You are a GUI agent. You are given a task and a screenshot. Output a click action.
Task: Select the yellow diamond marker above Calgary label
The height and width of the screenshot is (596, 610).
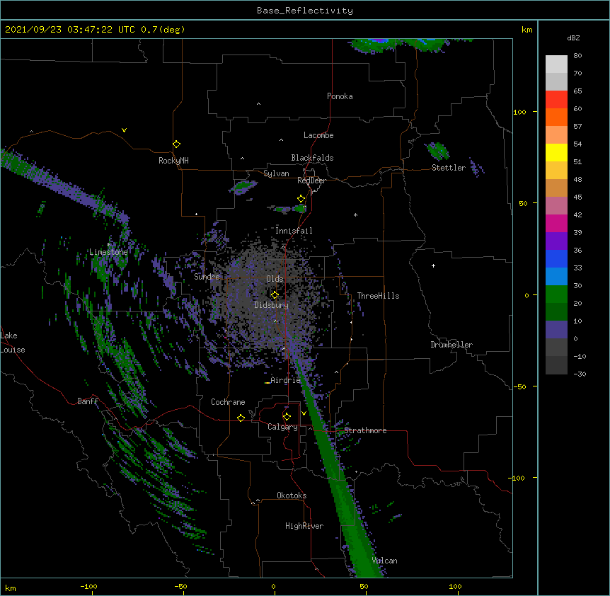[287, 417]
